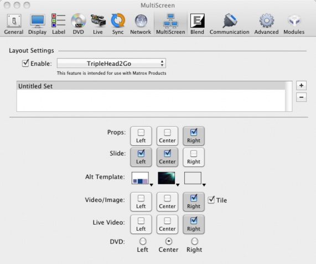Uncheck the Enable layout checkbox
This screenshot has height=264, width=316.
coord(25,63)
